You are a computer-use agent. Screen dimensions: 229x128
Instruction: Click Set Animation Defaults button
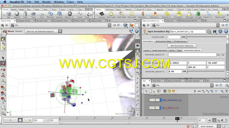(x=182, y=46)
